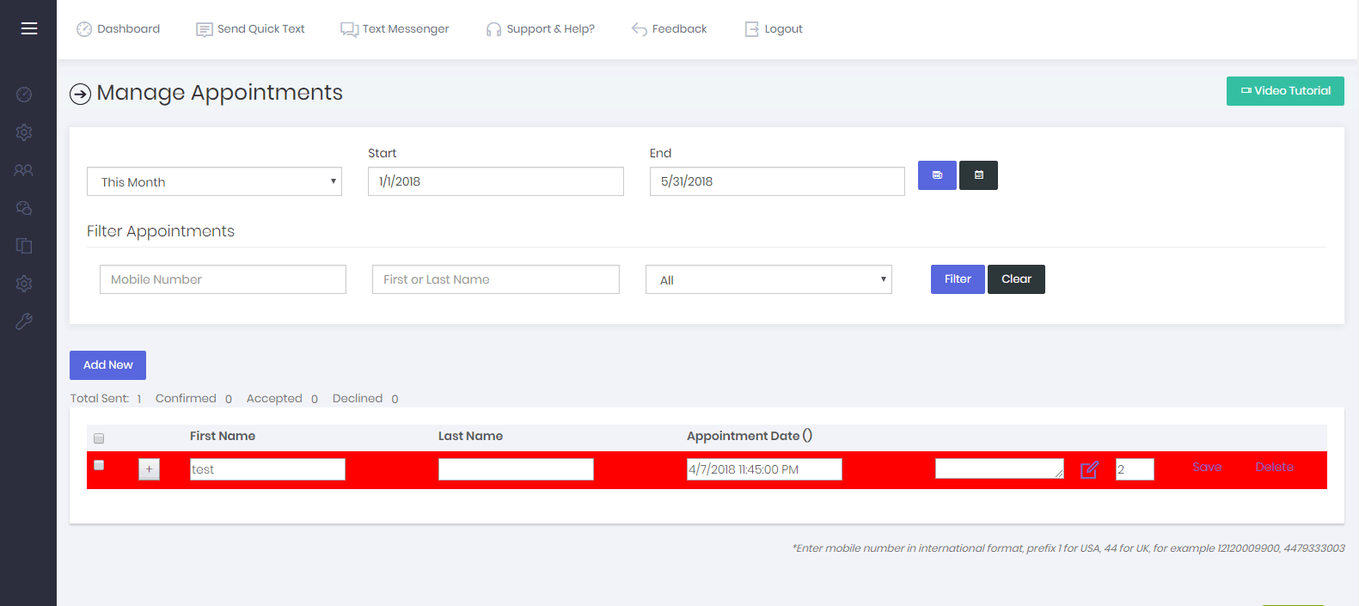
Task: Click the copy pages icon in sidebar
Action: (x=24, y=246)
